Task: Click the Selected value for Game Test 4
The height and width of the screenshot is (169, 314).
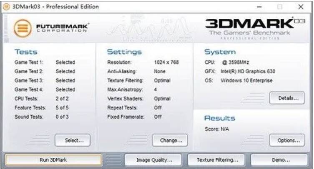Action: click(65, 89)
